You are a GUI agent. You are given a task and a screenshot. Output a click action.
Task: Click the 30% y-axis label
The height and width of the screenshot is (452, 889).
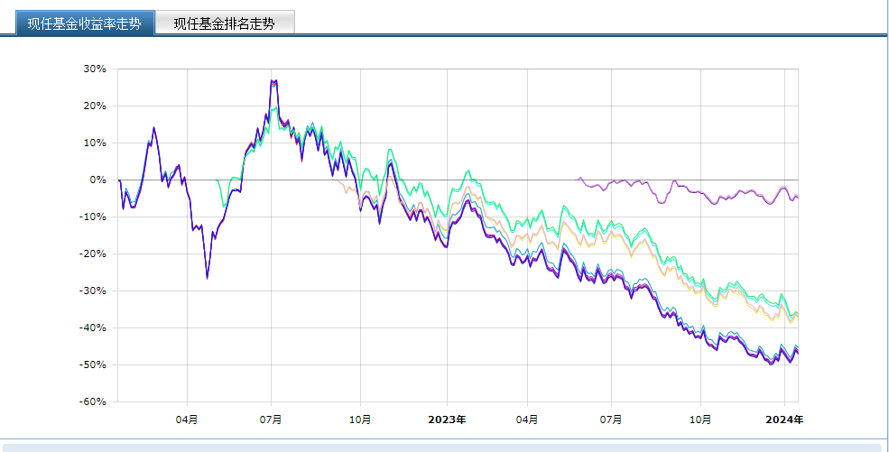[x=95, y=69]
